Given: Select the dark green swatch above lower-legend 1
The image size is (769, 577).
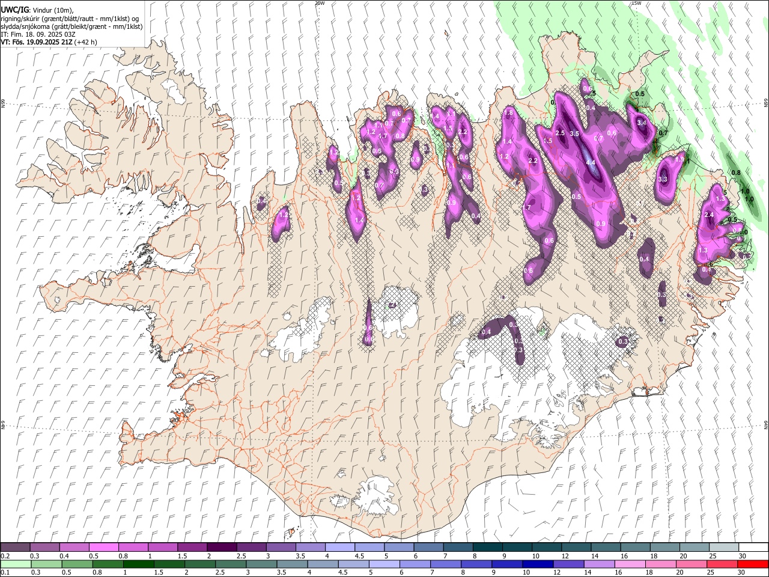Looking at the screenshot, I should pyautogui.click(x=139, y=564).
